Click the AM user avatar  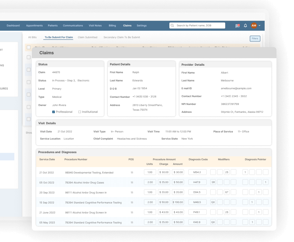coord(254,26)
